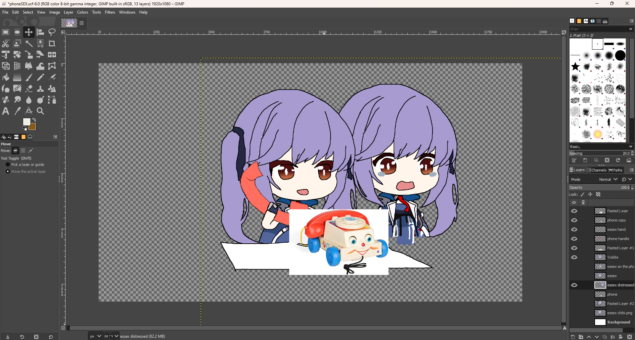
Task: Select the Cage Transform tool
Action: 52,66
